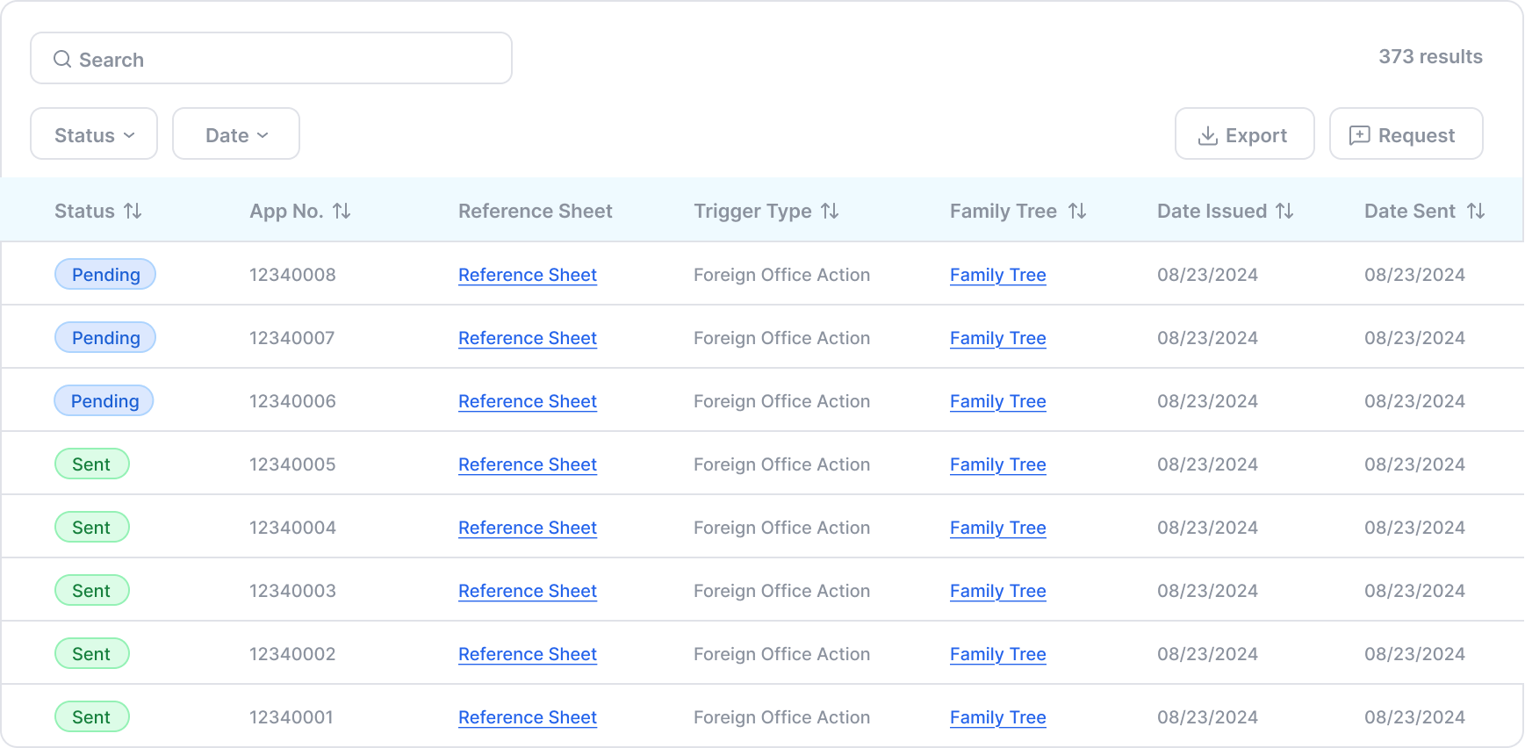The image size is (1525, 748).
Task: Click the App No. sort arrows icon
Action: pyautogui.click(x=342, y=211)
